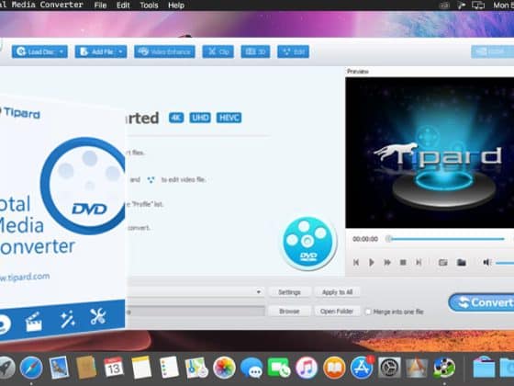Open the Edit menu in menu bar
Screen dimensions: 514x386
(123, 6)
